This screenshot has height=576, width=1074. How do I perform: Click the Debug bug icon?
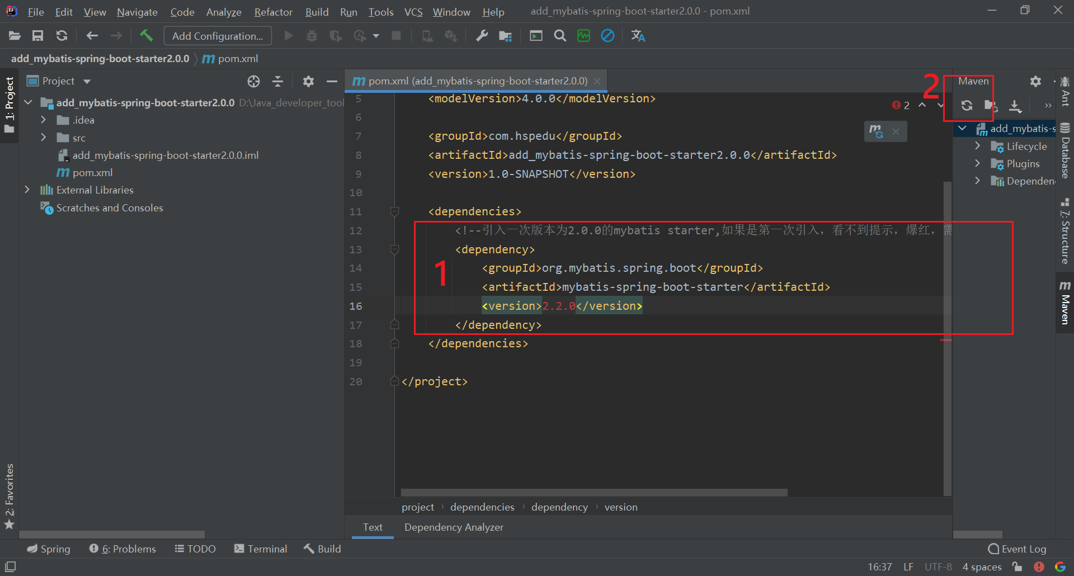(x=312, y=36)
